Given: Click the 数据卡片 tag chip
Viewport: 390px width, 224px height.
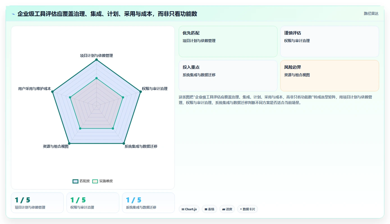Looking at the screenshot, I should click(247, 209).
